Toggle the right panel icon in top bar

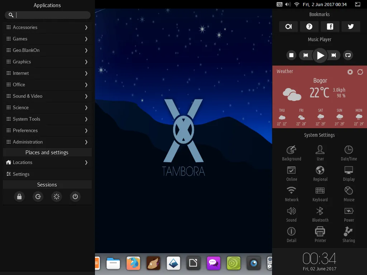(x=358, y=4)
